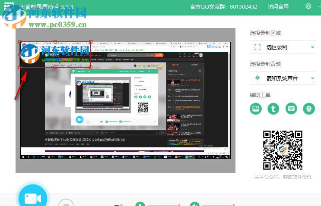The height and width of the screenshot is (206, 321).
Task: Select the image watermark tool icon
Action: pyautogui.click(x=256, y=109)
